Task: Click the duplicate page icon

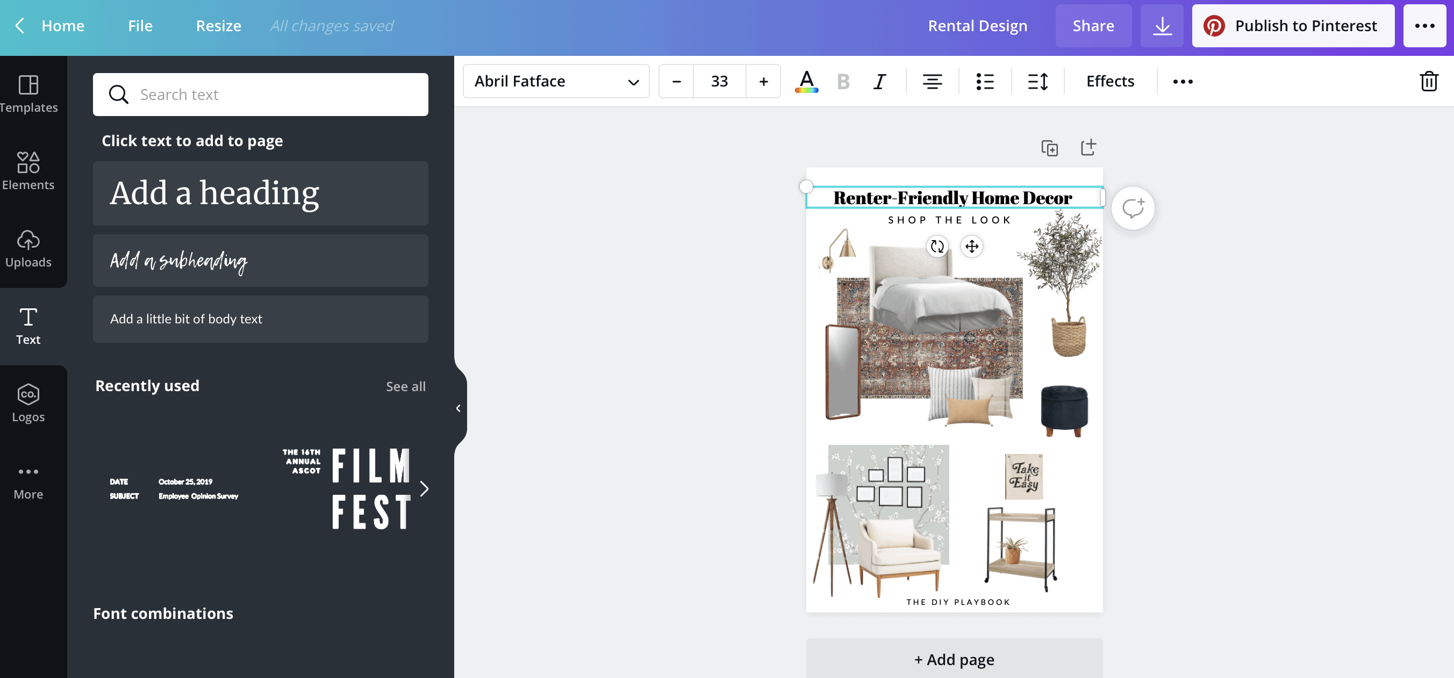Action: [x=1049, y=147]
